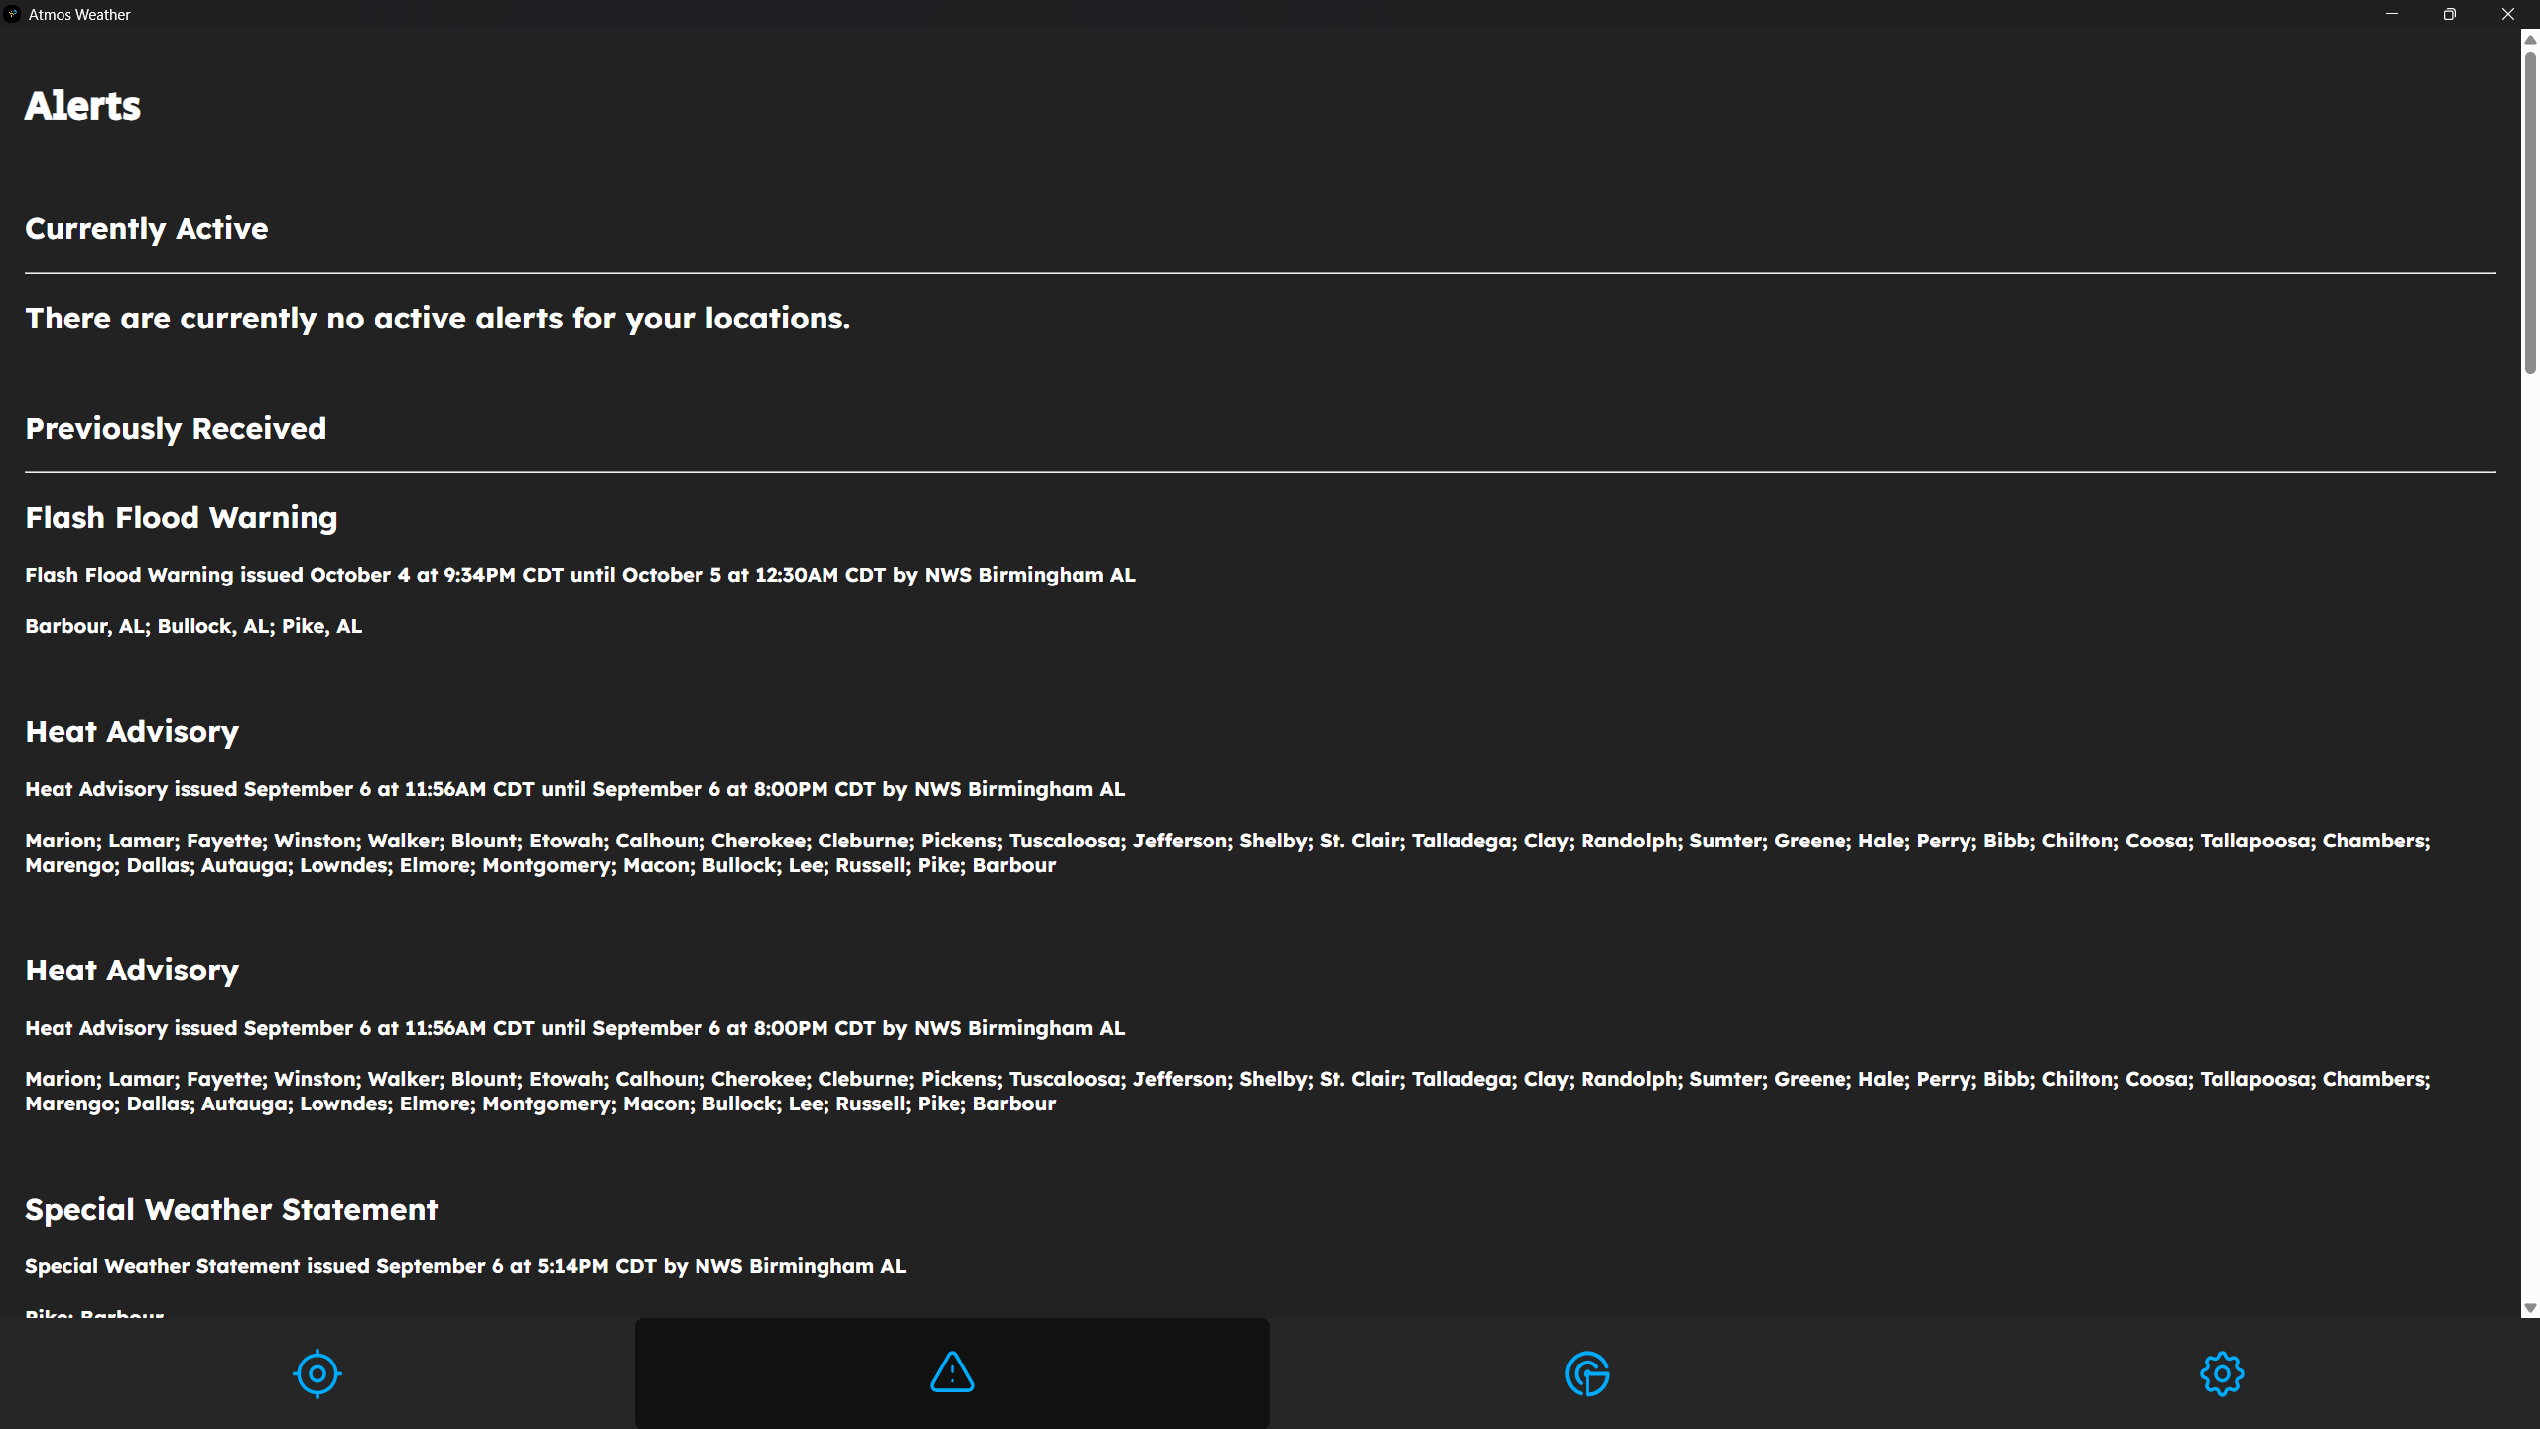This screenshot has height=1429, width=2540.
Task: Click the Special Weather Statement issued time line
Action: coord(465,1266)
